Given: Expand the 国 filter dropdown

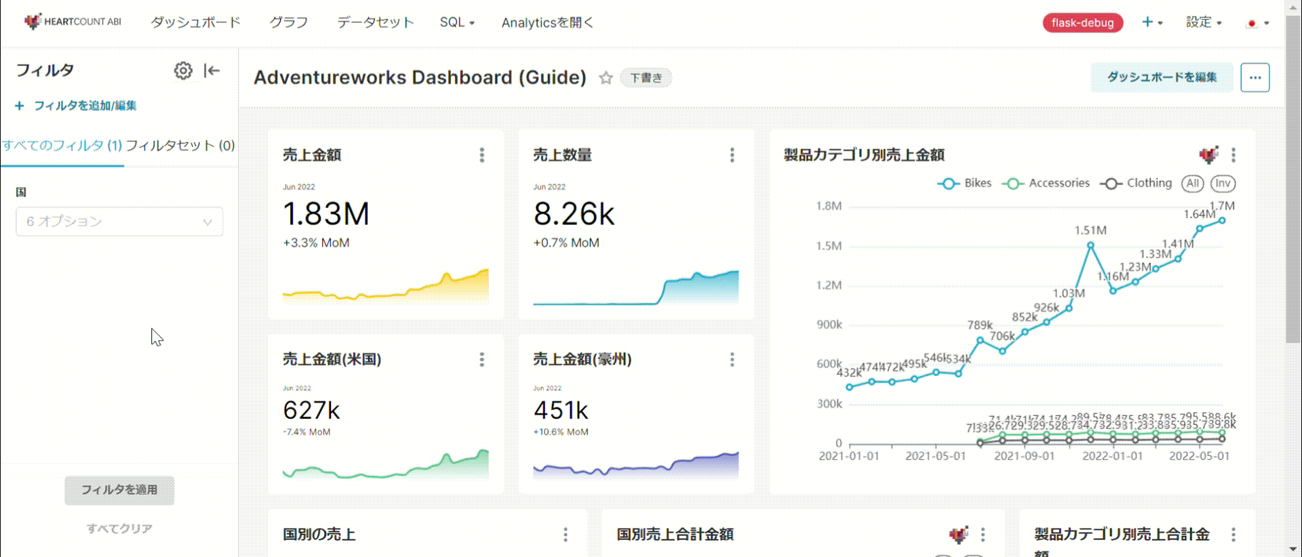Looking at the screenshot, I should pos(119,222).
